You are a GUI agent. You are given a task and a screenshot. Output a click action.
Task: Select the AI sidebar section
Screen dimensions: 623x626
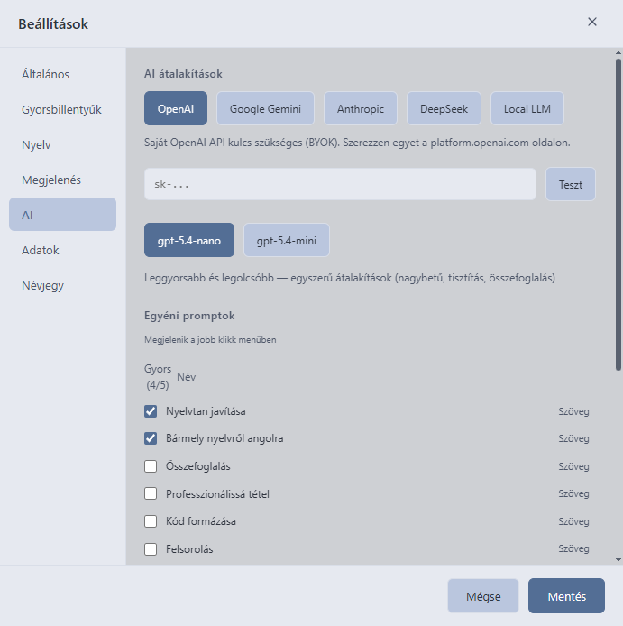(x=62, y=215)
